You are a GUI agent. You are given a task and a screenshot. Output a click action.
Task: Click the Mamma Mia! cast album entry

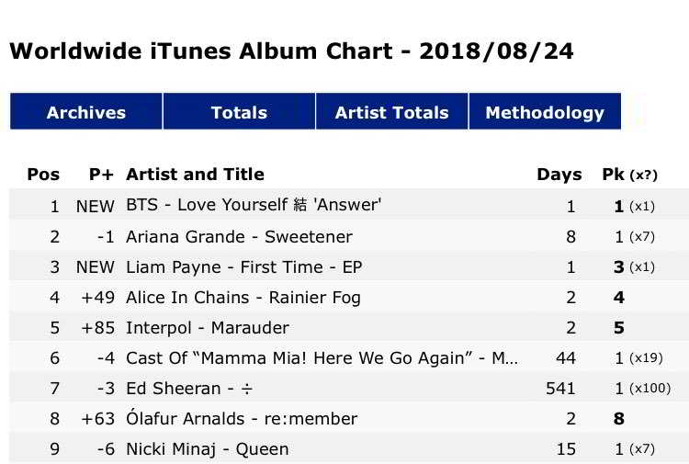click(322, 358)
